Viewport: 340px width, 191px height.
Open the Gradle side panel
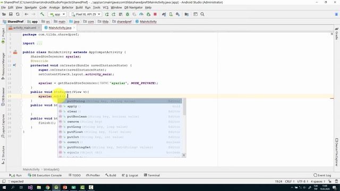pos(336,33)
